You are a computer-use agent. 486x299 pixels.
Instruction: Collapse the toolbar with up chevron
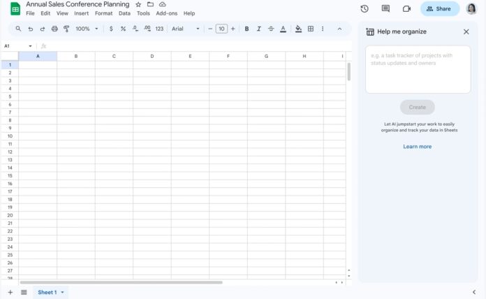(339, 29)
